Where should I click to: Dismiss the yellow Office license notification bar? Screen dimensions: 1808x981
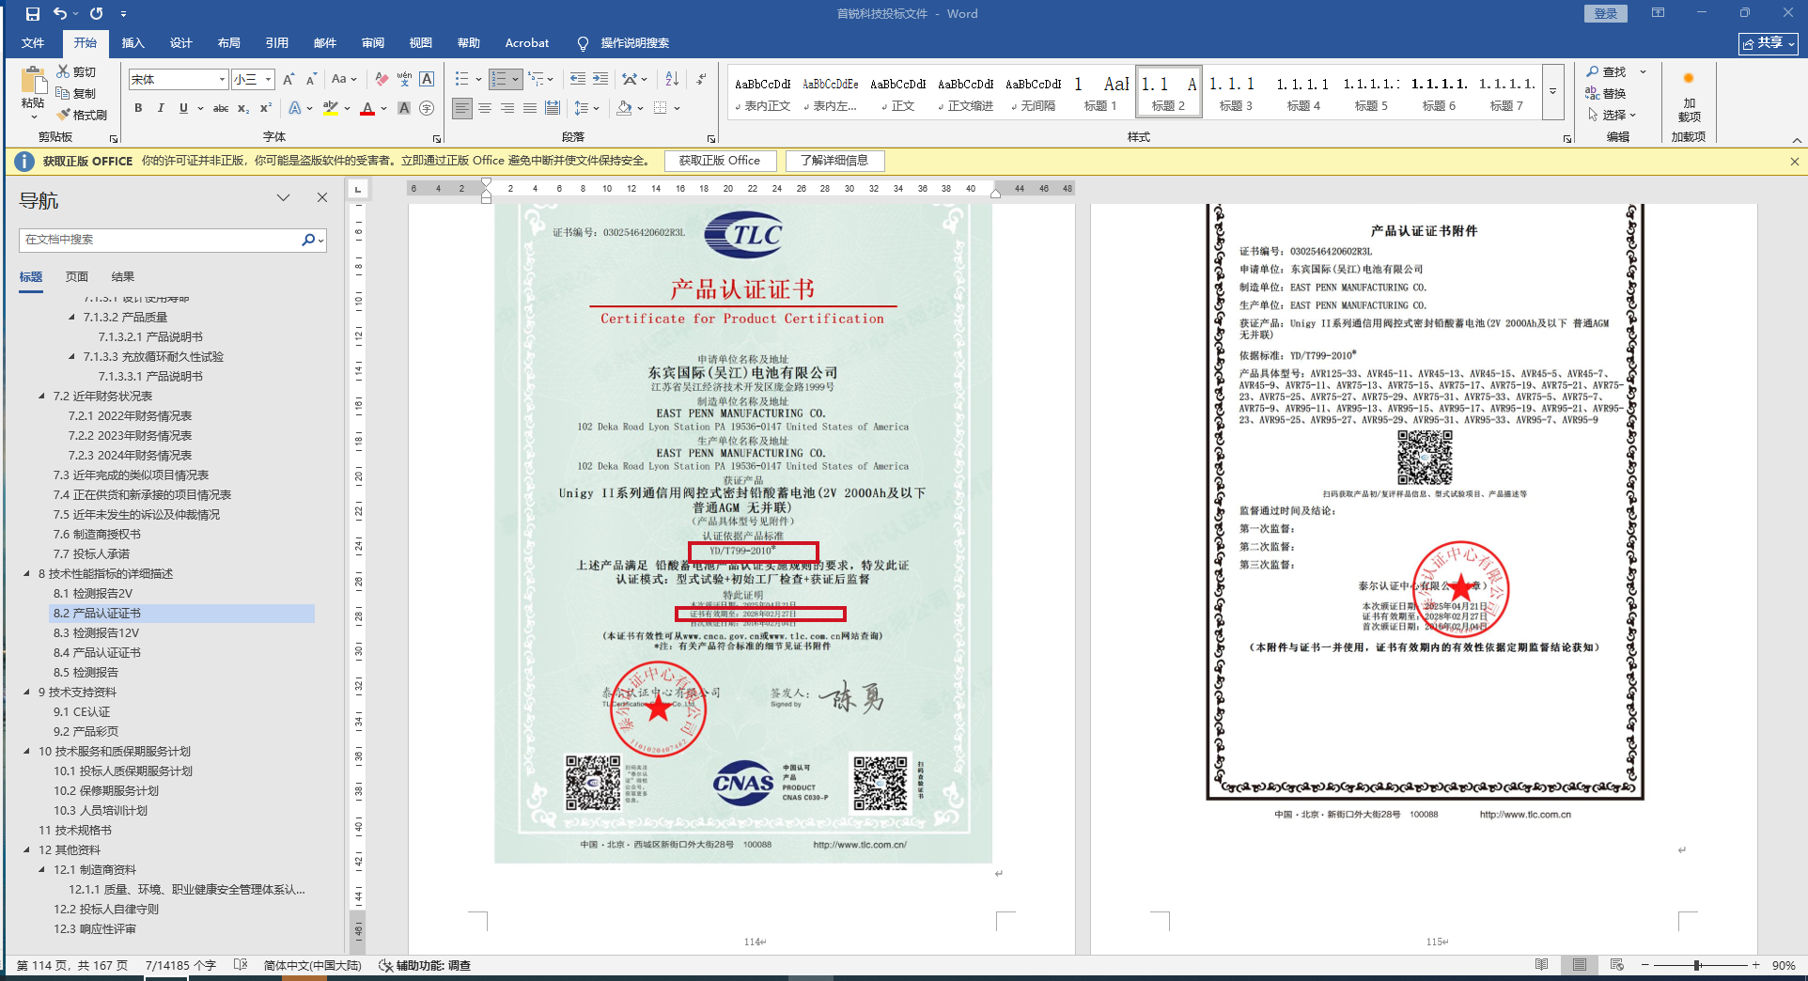(x=1794, y=162)
